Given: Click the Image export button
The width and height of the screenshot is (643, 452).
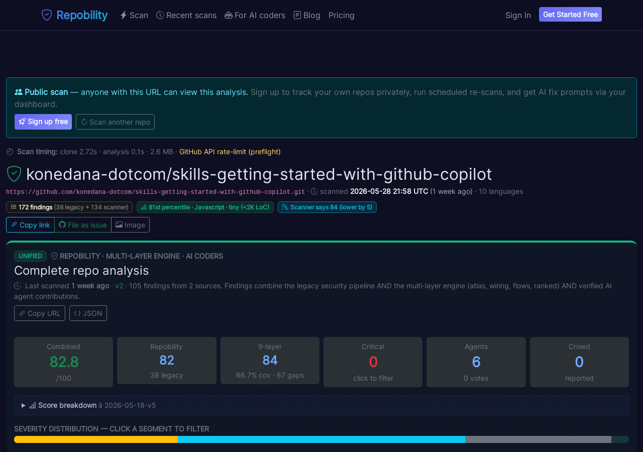Looking at the screenshot, I should (x=130, y=225).
